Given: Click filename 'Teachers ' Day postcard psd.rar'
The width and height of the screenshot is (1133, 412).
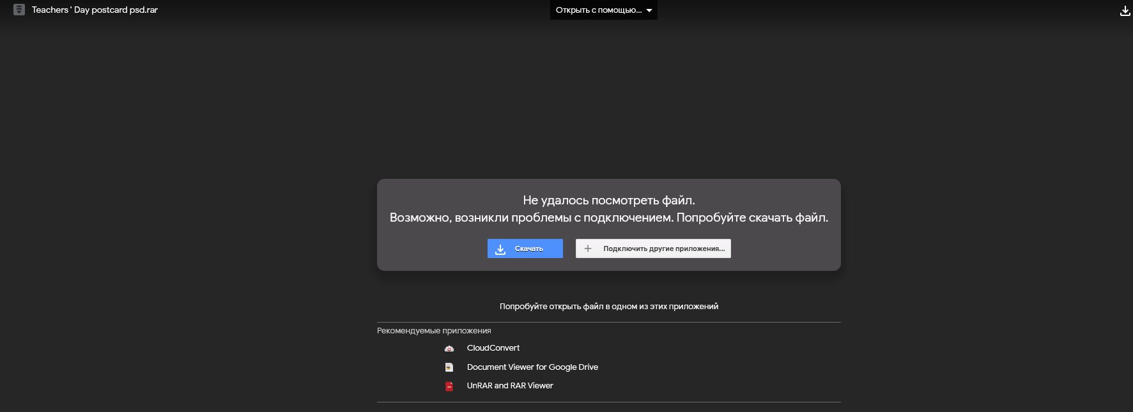Looking at the screenshot, I should click(x=95, y=10).
